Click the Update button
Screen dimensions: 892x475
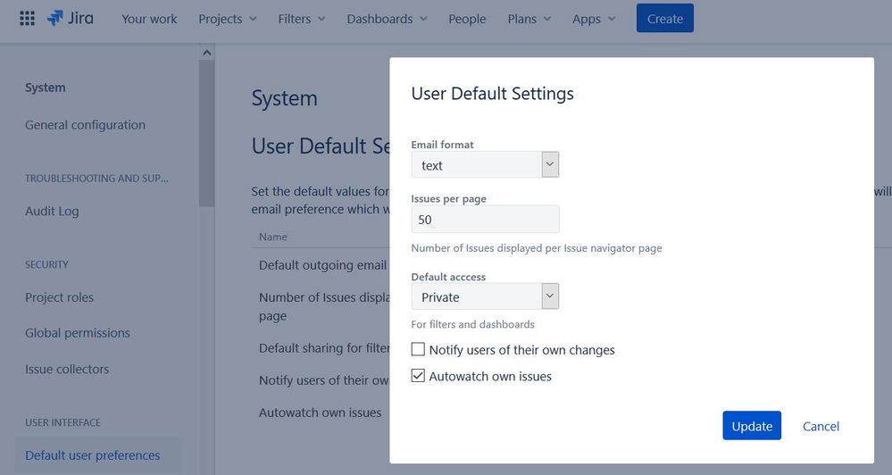point(752,426)
